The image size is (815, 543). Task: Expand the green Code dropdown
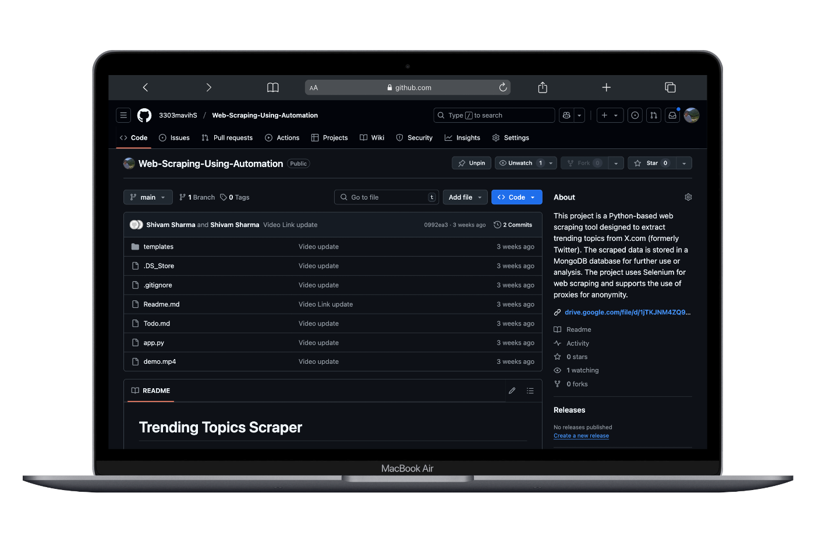(x=516, y=197)
